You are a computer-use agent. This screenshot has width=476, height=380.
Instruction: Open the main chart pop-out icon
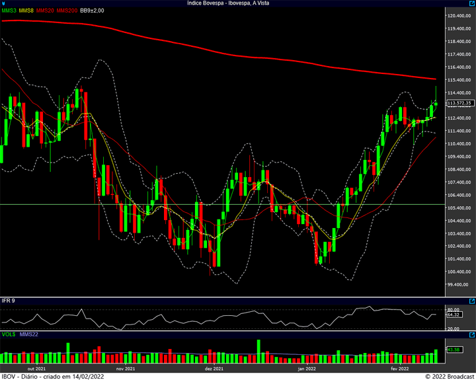click(472, 3)
